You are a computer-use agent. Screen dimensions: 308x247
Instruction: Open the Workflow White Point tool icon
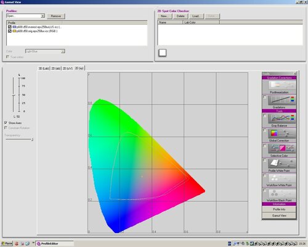click(x=282, y=178)
